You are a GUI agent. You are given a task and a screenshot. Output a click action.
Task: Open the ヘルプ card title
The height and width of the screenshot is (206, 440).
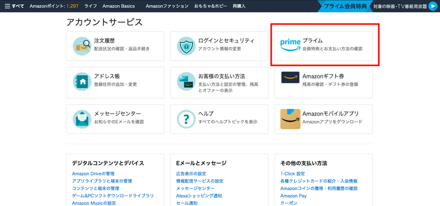tap(206, 114)
